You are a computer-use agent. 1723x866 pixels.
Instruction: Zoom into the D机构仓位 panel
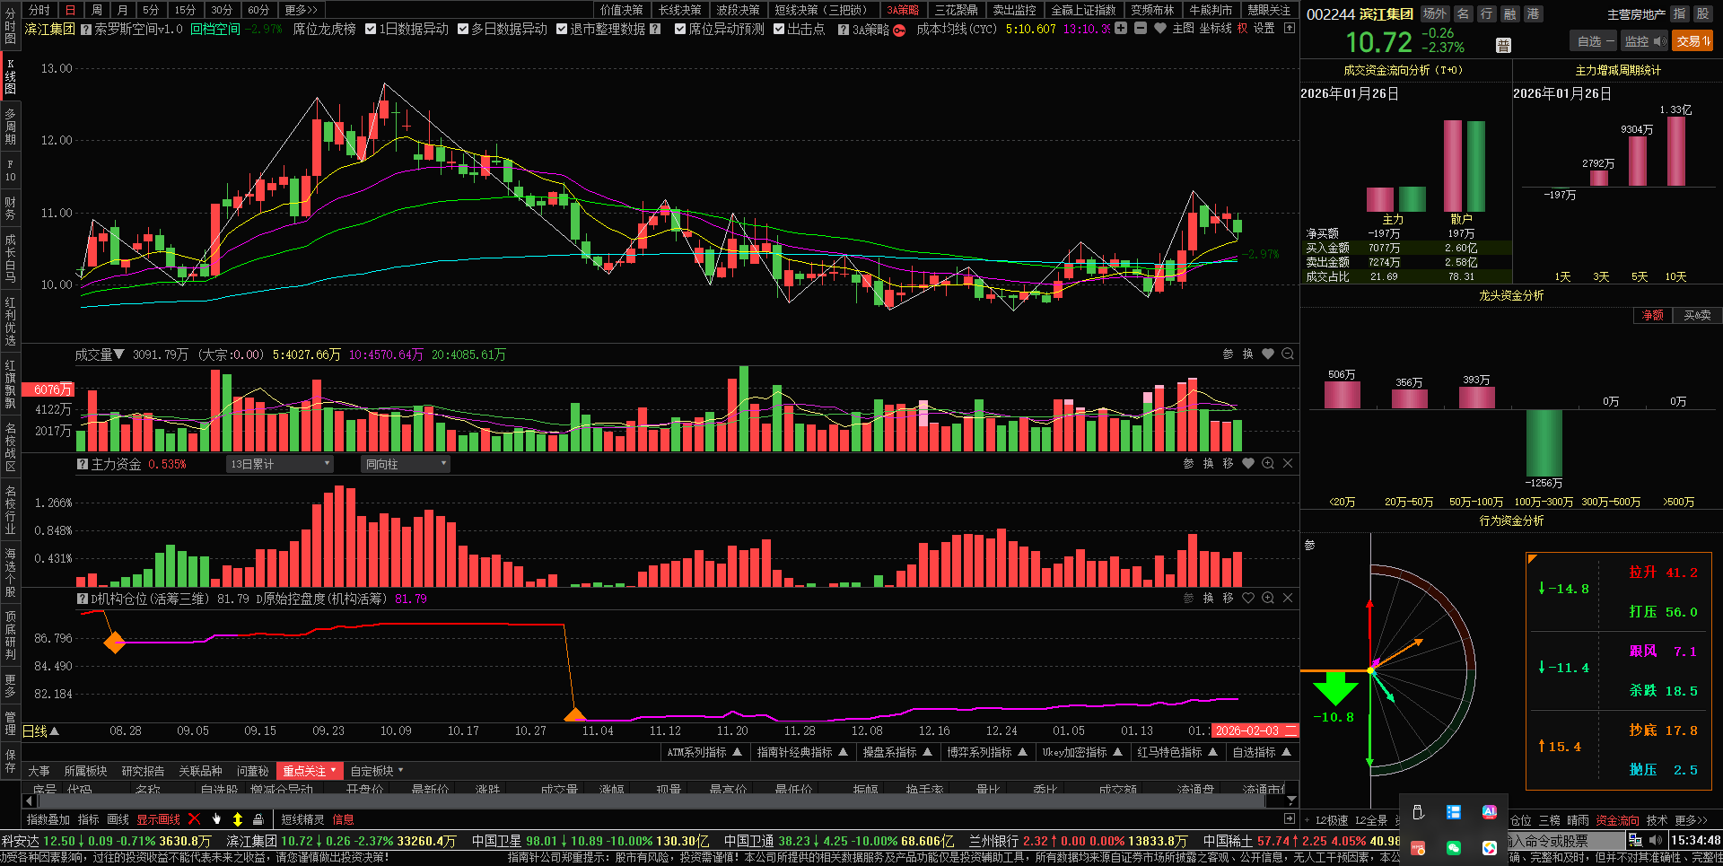tap(1268, 598)
